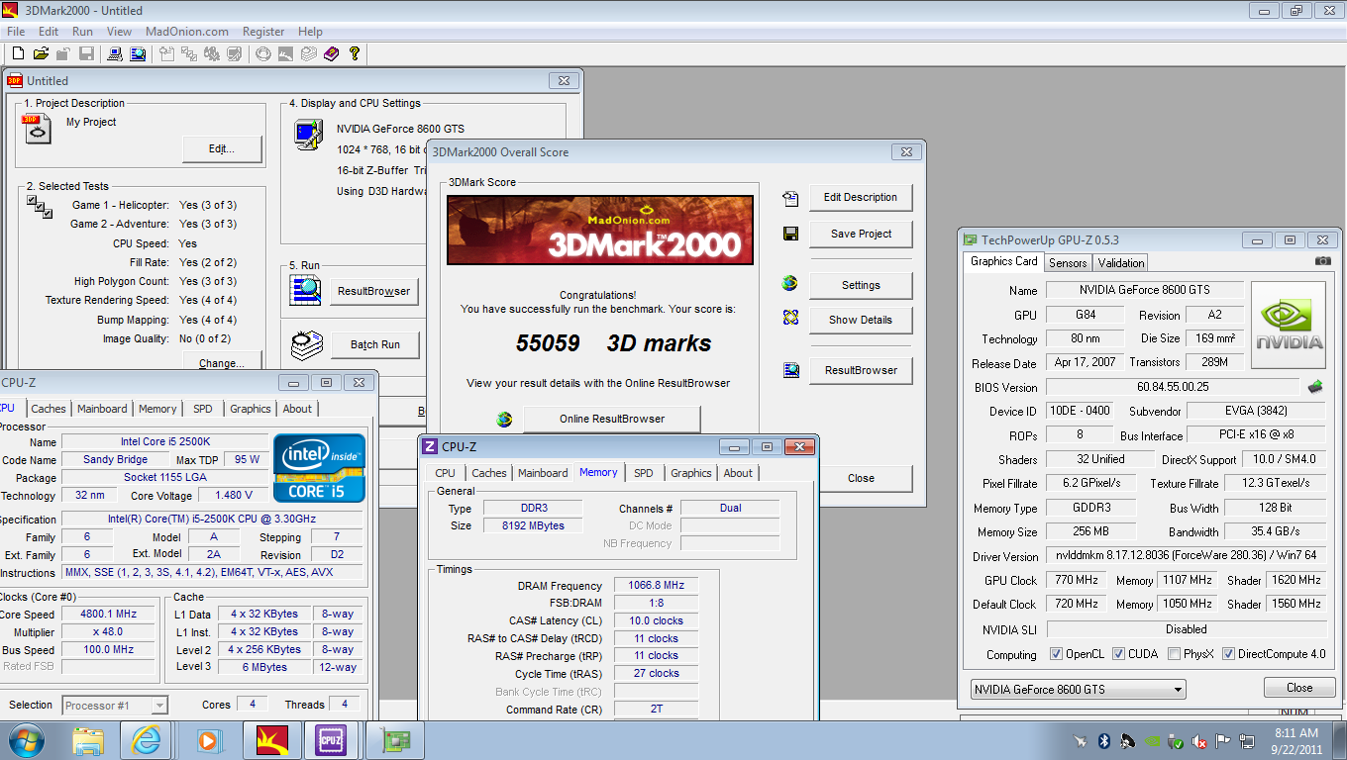Launch Internet Explorer from the taskbar

(x=148, y=740)
